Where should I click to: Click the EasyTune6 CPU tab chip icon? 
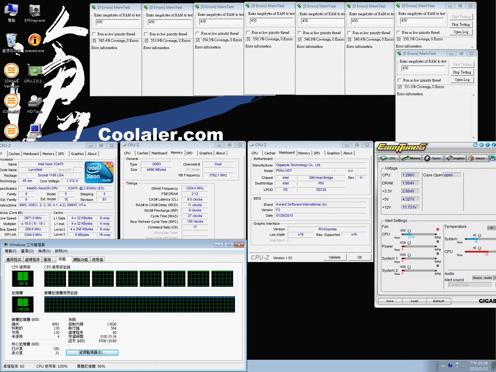point(383,158)
